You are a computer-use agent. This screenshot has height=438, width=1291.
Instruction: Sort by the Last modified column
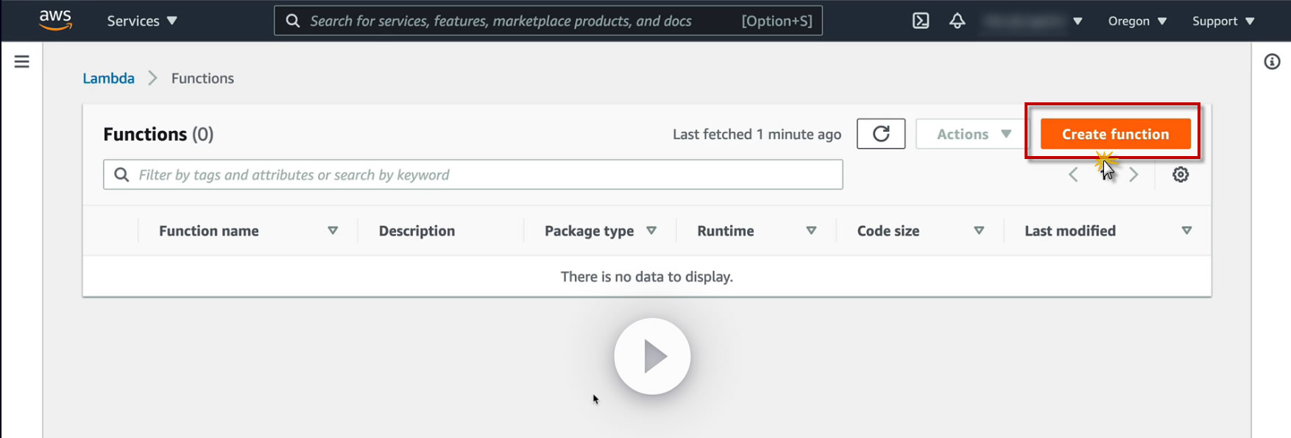coord(1070,231)
